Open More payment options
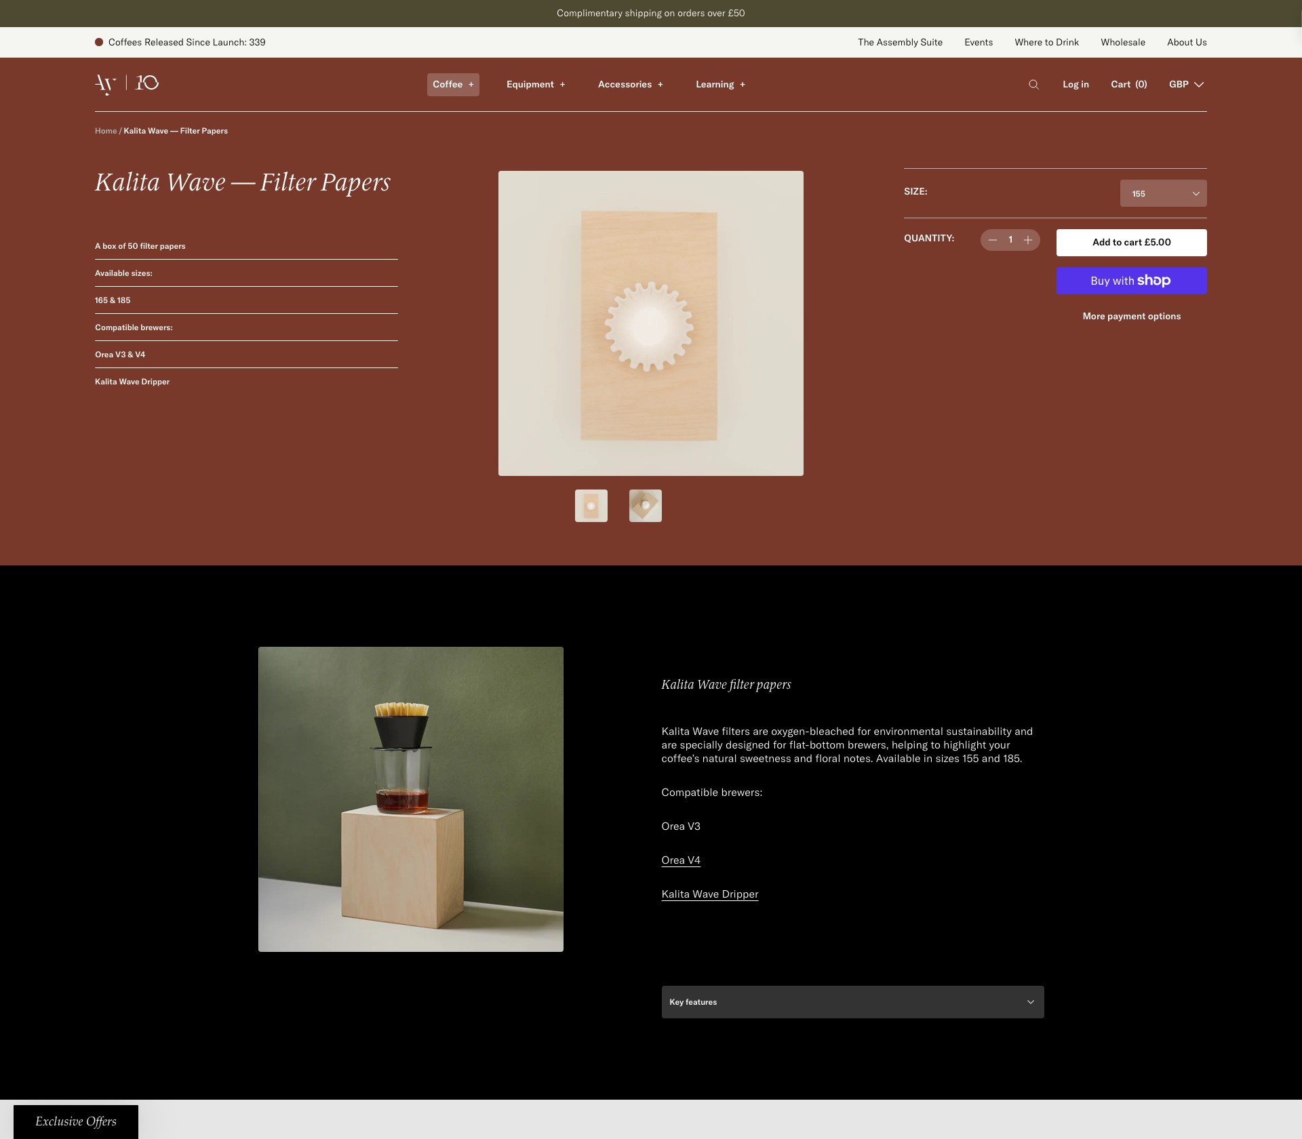This screenshot has height=1139, width=1302. click(1131, 317)
